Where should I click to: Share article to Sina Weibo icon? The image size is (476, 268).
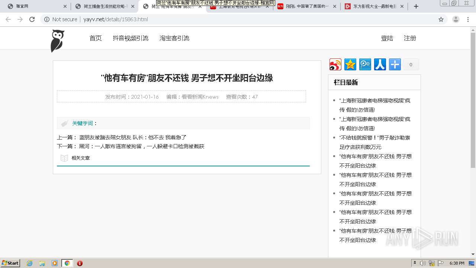(x=335, y=64)
